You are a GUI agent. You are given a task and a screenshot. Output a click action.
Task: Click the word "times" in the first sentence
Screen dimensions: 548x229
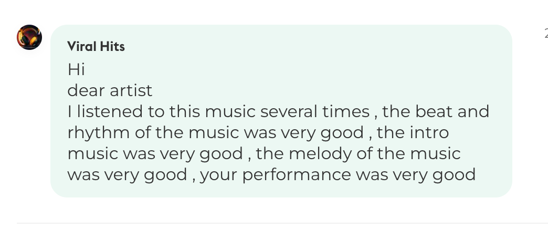coord(347,111)
